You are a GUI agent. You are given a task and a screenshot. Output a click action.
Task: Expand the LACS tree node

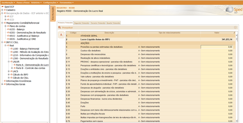pyautogui.click(x=9, y=71)
